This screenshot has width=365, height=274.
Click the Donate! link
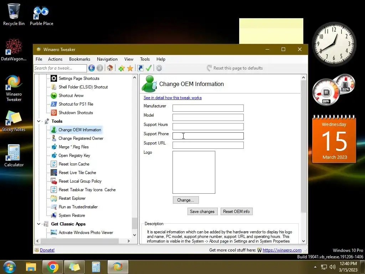(47, 250)
